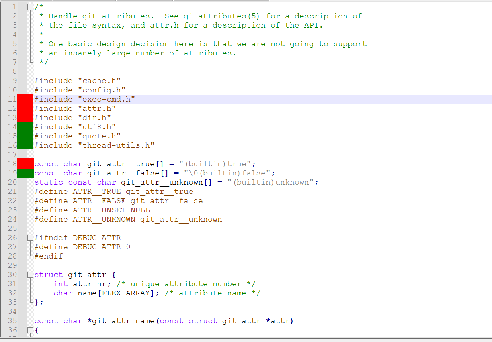
Task: Click the closing '*/' on line 7
Action: (44, 62)
